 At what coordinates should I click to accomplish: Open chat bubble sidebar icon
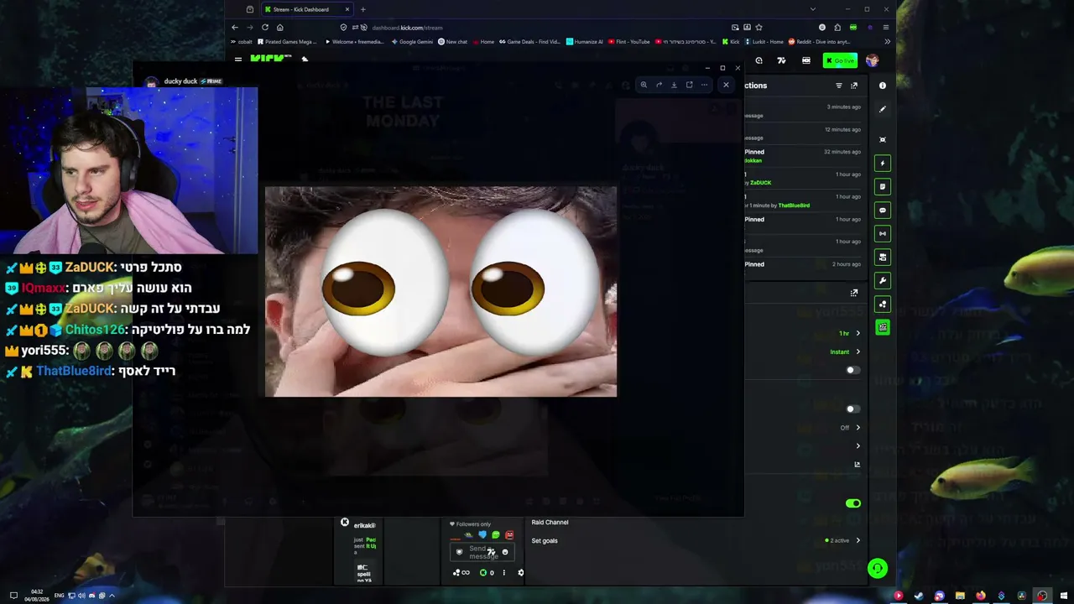pyautogui.click(x=882, y=210)
